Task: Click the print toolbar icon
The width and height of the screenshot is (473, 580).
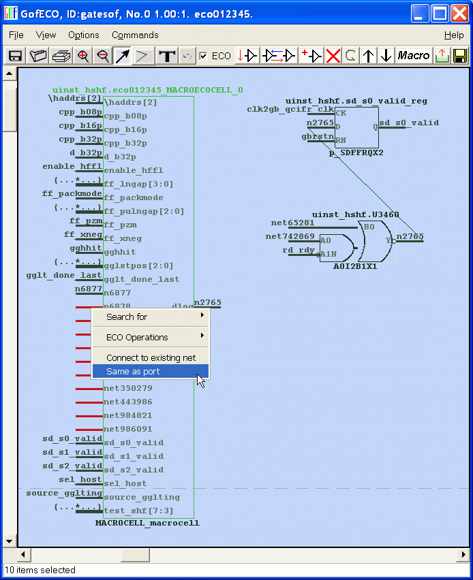Action: pyautogui.click(x=61, y=56)
